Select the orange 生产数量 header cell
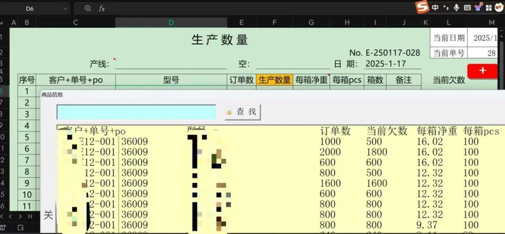 tap(275, 80)
